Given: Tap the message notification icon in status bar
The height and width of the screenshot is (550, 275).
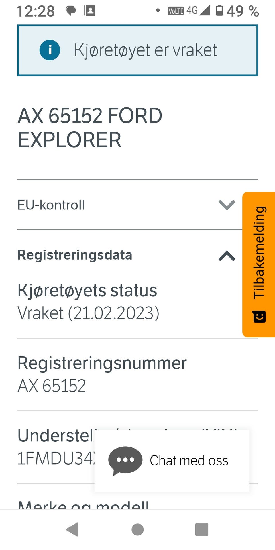Looking at the screenshot, I should [x=71, y=11].
